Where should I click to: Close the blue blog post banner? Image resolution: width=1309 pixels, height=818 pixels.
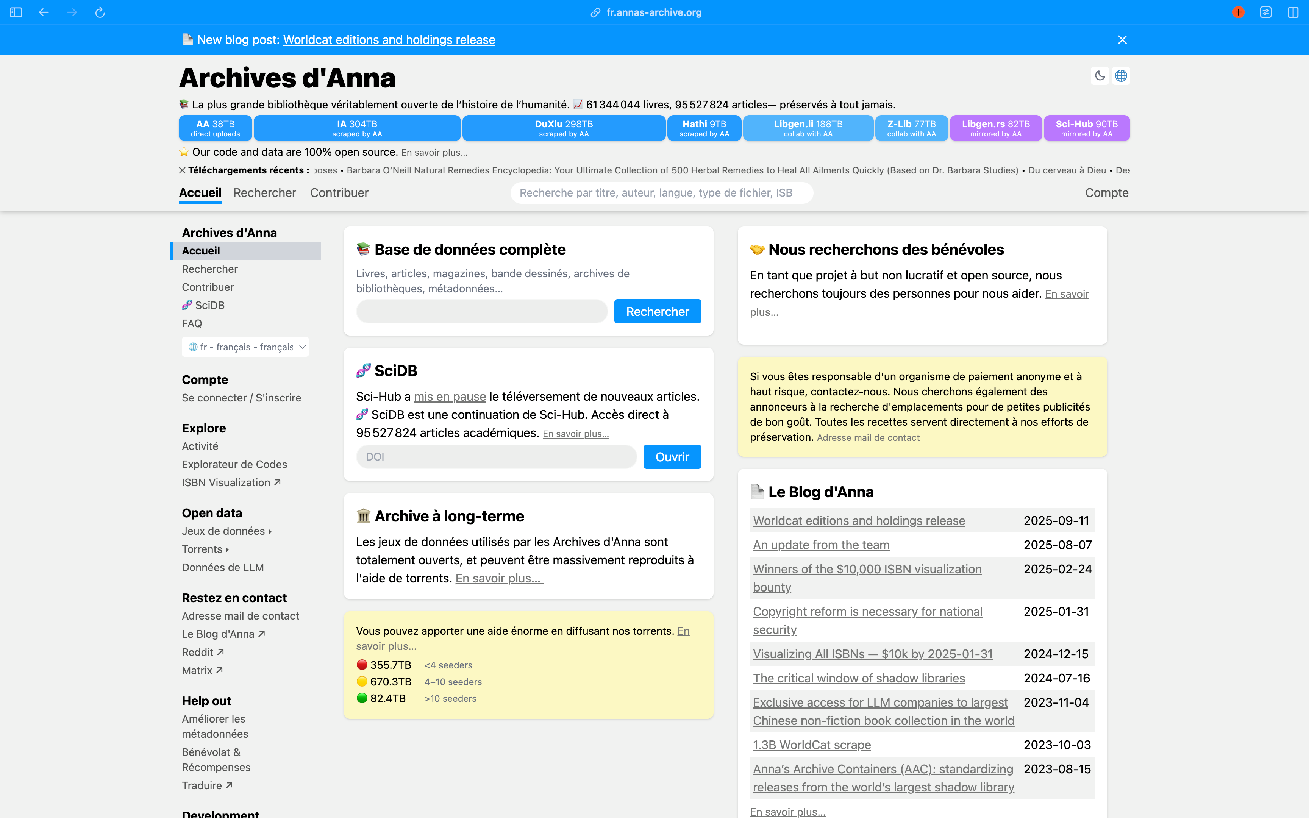click(1122, 39)
